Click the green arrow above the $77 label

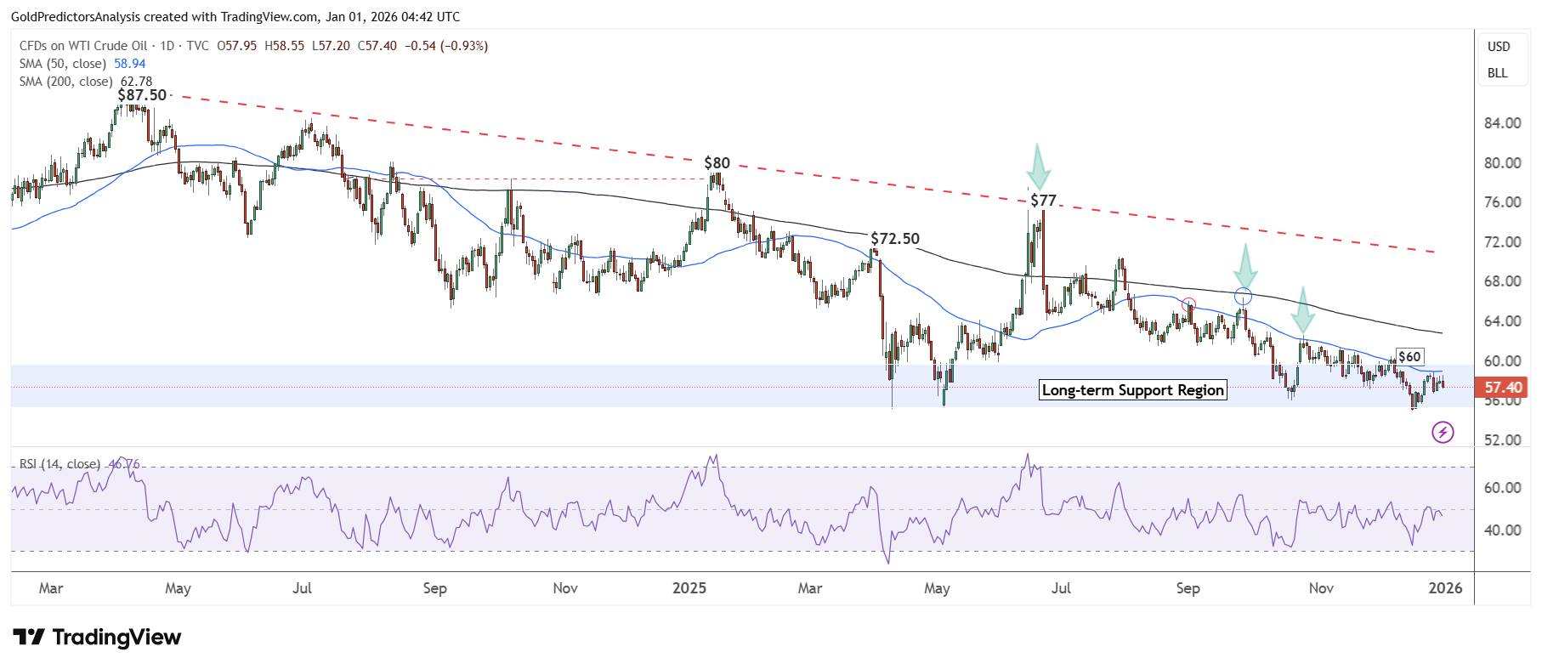point(1038,167)
